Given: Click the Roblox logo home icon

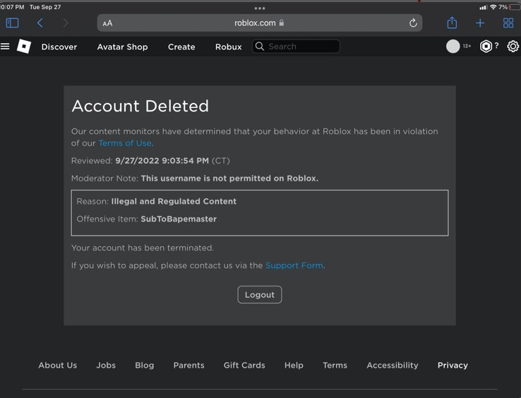Looking at the screenshot, I should click(24, 46).
